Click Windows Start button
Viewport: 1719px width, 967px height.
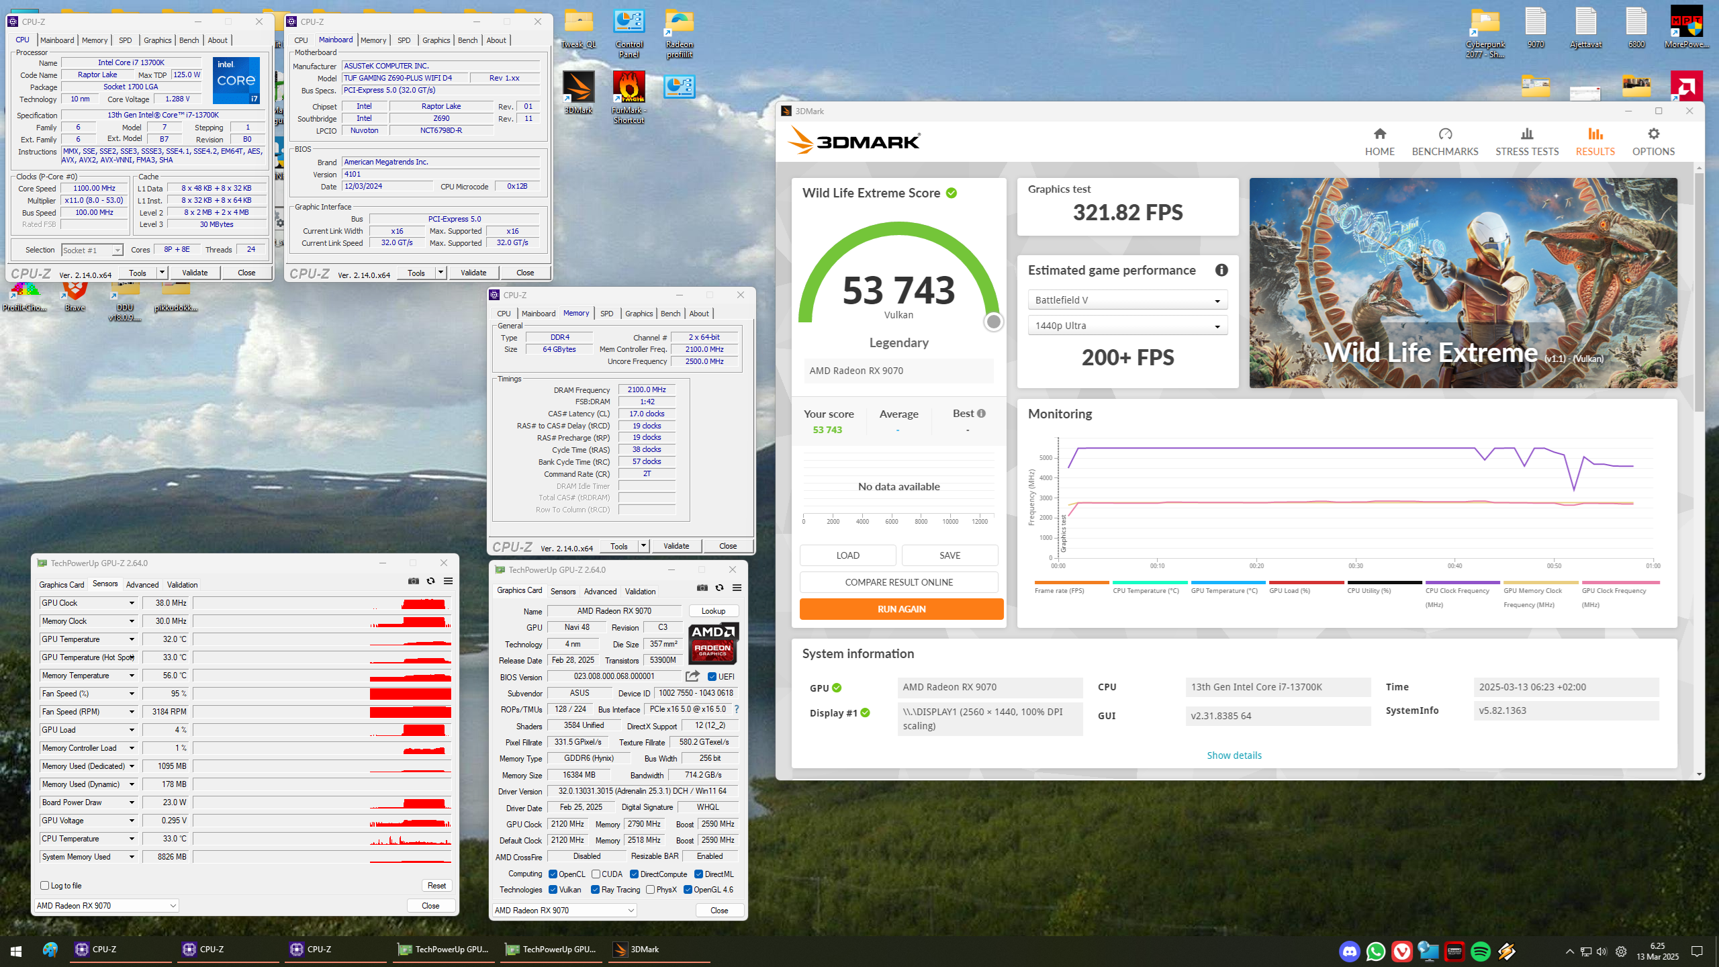click(16, 951)
